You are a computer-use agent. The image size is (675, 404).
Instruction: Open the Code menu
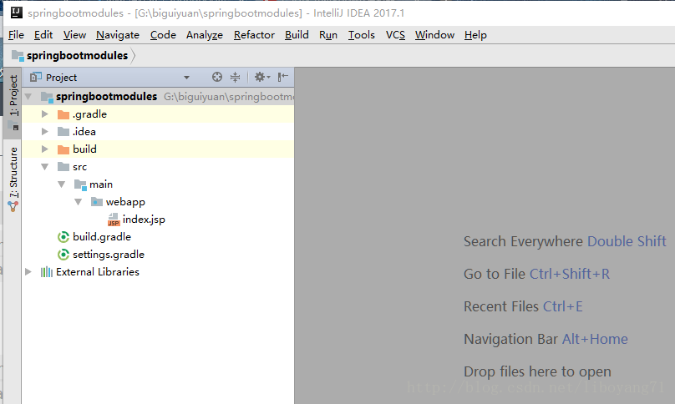163,35
